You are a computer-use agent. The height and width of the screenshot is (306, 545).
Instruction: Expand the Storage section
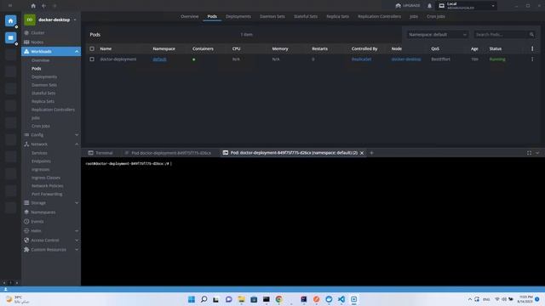(77, 203)
